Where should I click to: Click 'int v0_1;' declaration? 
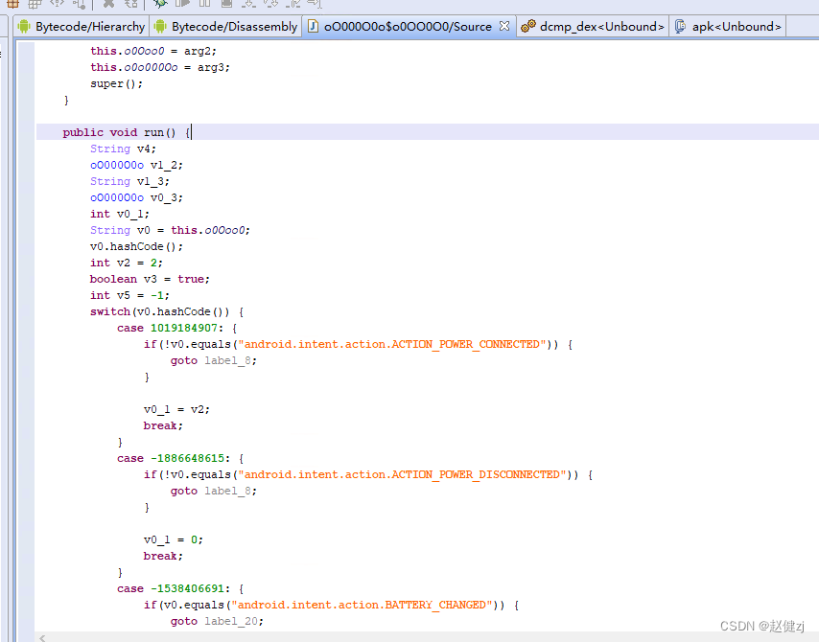click(120, 214)
